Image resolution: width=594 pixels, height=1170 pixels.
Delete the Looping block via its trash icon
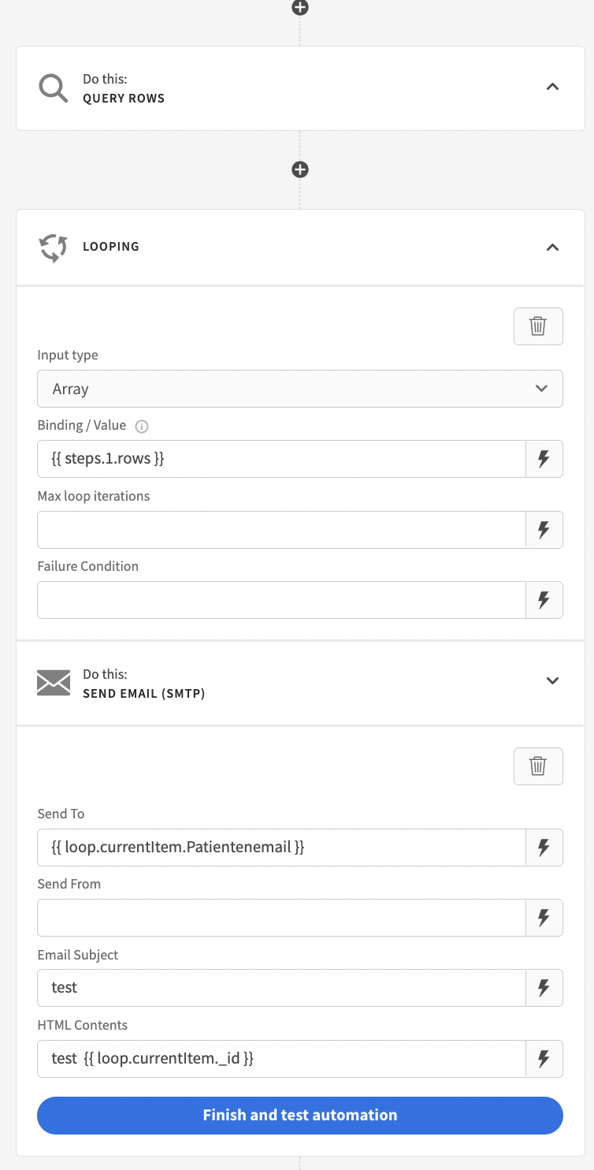tap(538, 326)
